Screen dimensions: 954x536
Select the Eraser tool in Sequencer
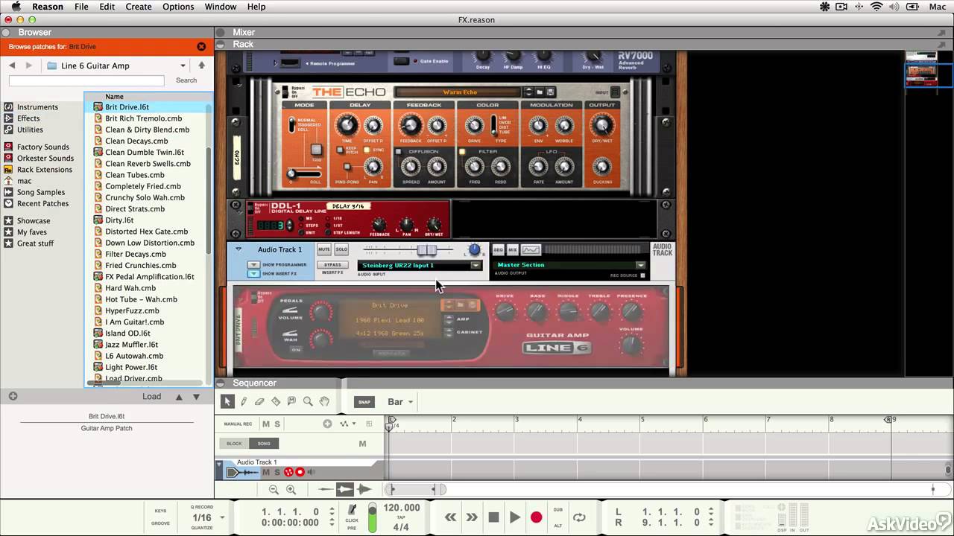(259, 401)
